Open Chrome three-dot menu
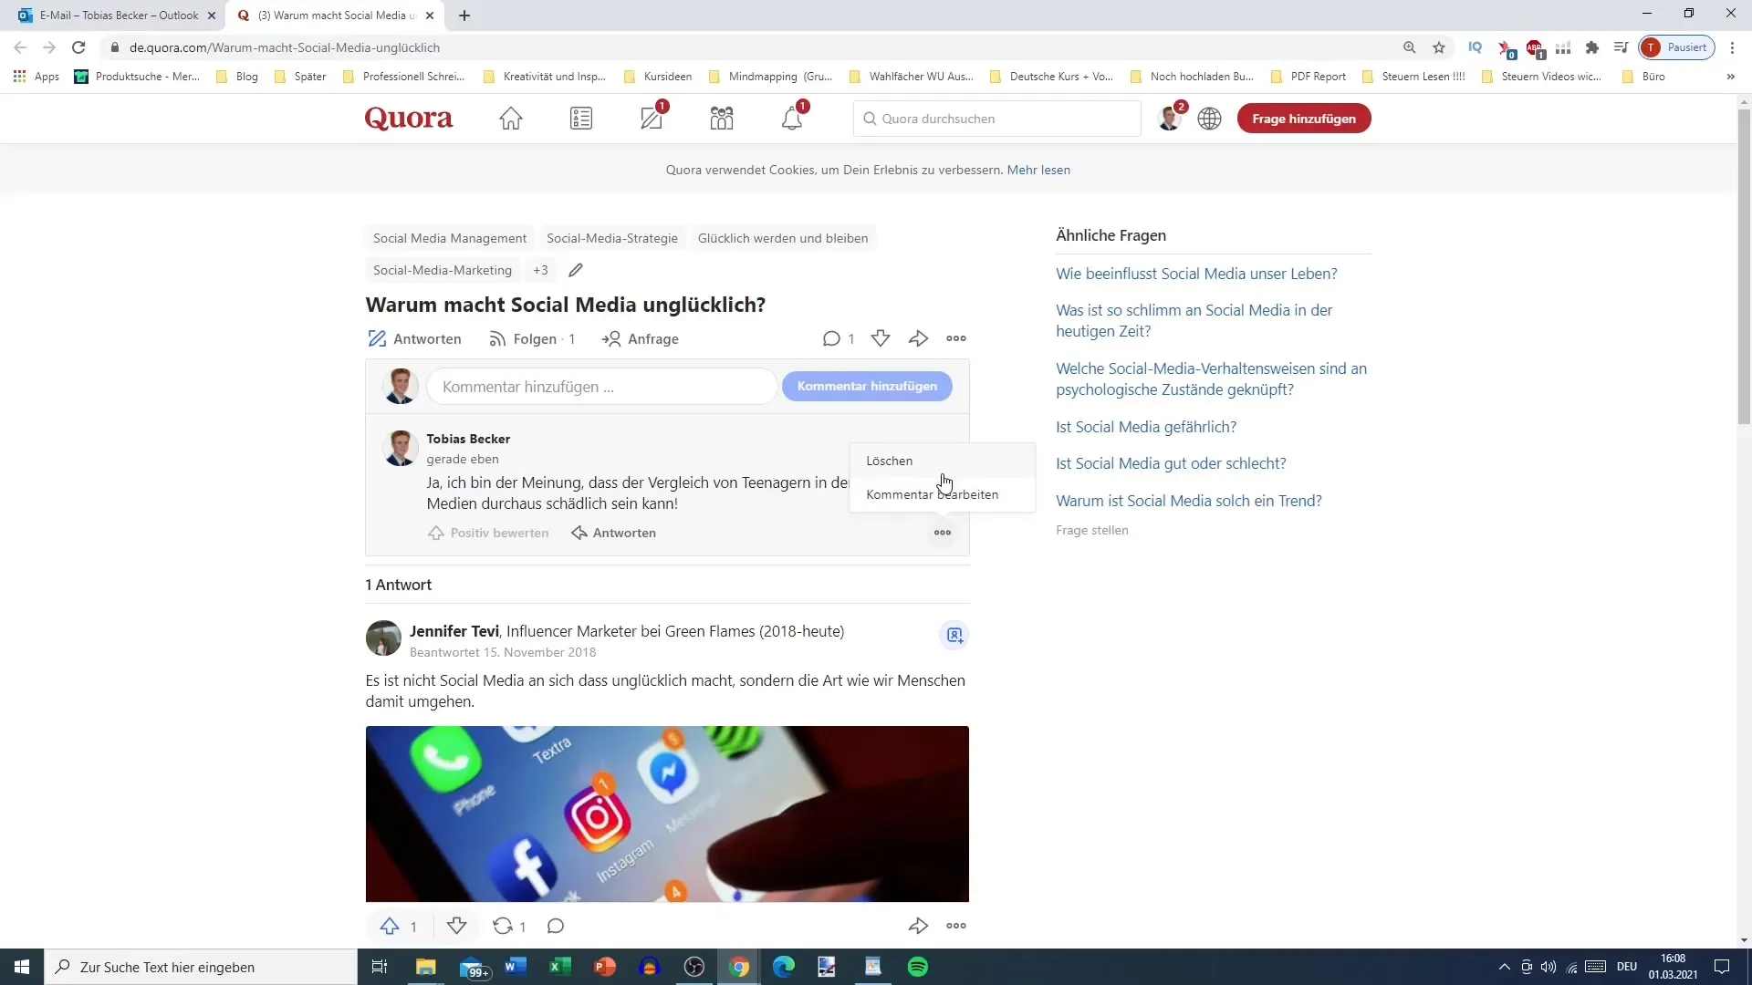The height and width of the screenshot is (985, 1752). click(1733, 47)
